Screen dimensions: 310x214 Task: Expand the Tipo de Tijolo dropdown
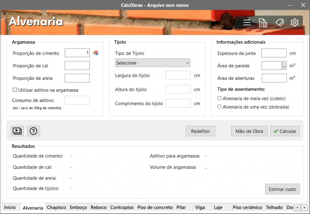[153, 63]
